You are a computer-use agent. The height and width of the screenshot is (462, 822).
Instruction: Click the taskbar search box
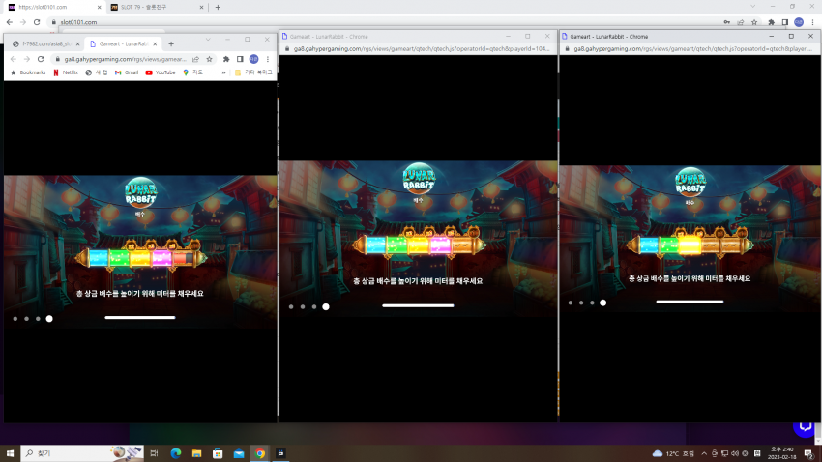(82, 453)
